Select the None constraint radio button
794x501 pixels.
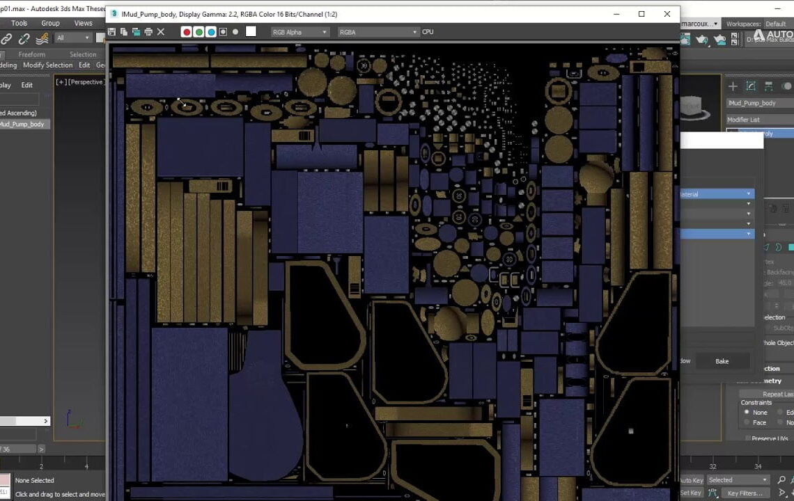[747, 412]
